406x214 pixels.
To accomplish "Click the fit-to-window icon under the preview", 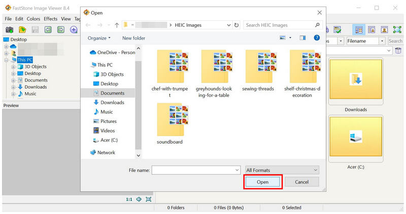I will click(x=148, y=199).
